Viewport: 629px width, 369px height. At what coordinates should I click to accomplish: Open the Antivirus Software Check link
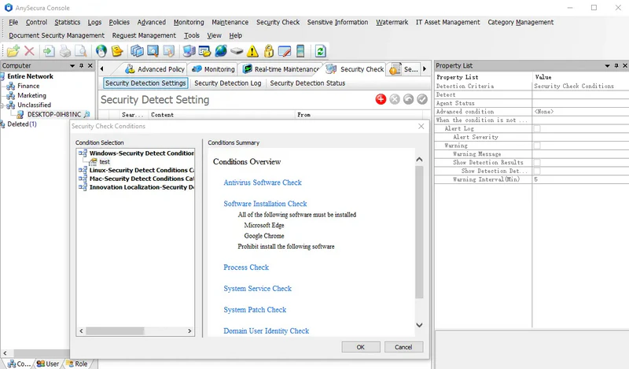coord(263,183)
